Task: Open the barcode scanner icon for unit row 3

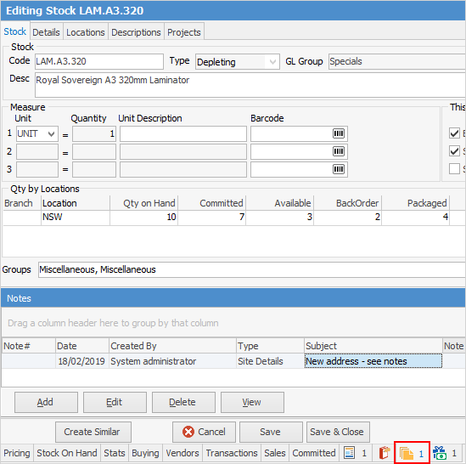Action: (338, 169)
